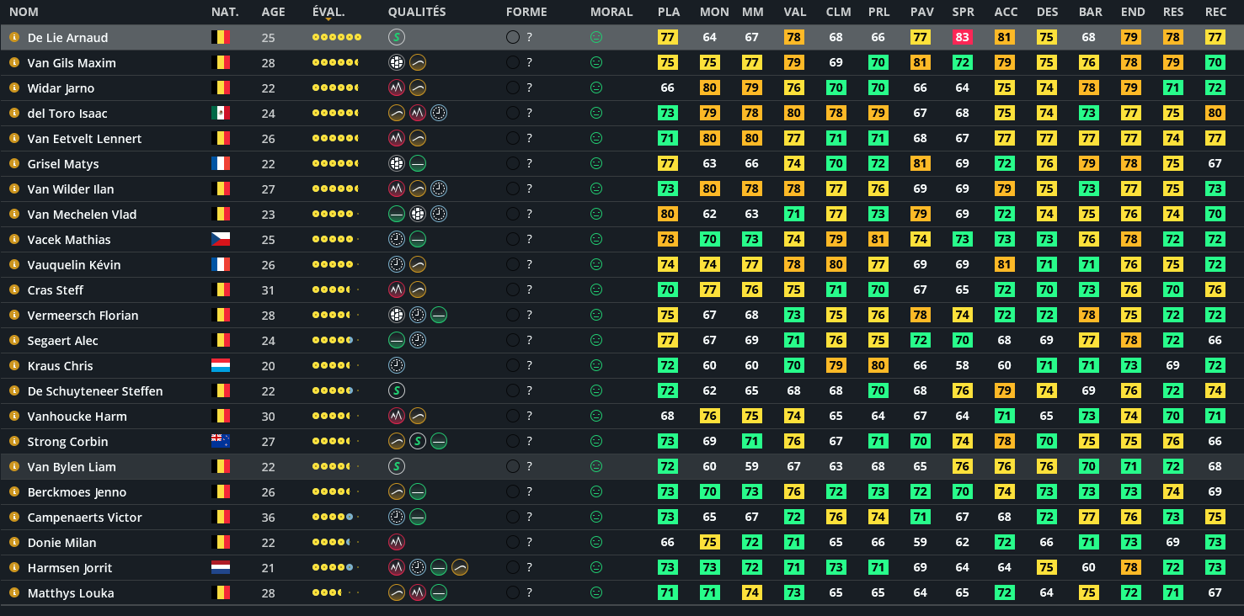Click the evaluation dots for Van Eetvelt Lennert
This screenshot has height=616, width=1244.
(336, 138)
